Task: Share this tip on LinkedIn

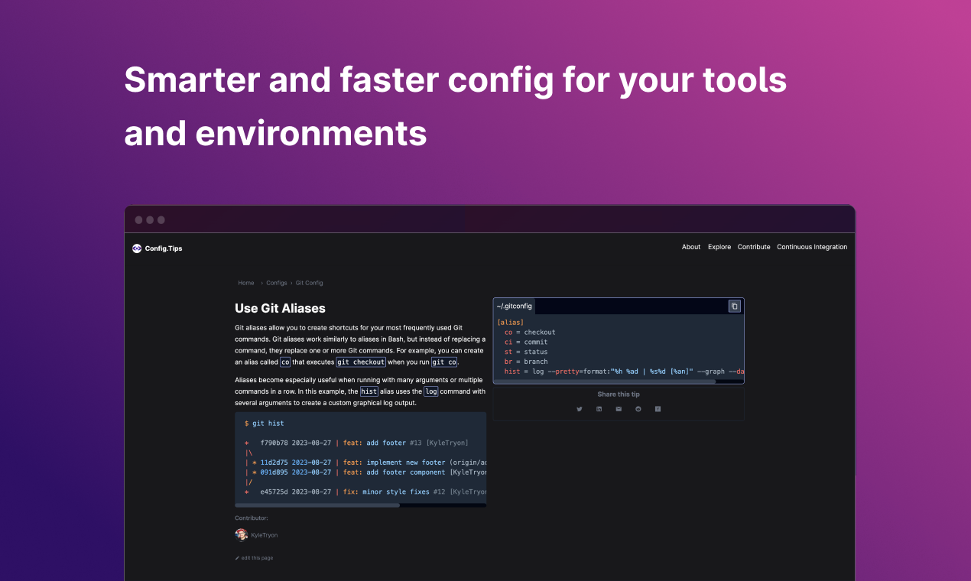Action: [599, 409]
